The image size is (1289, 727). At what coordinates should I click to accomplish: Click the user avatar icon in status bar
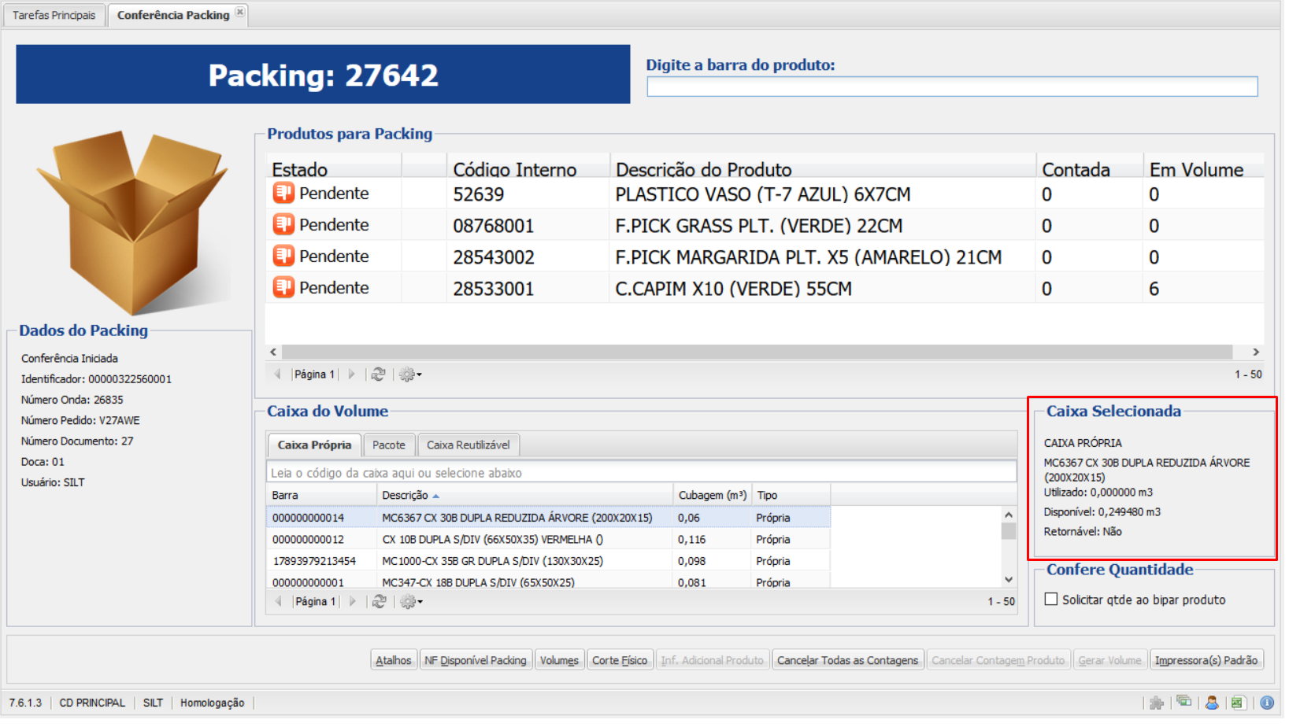tap(1212, 703)
